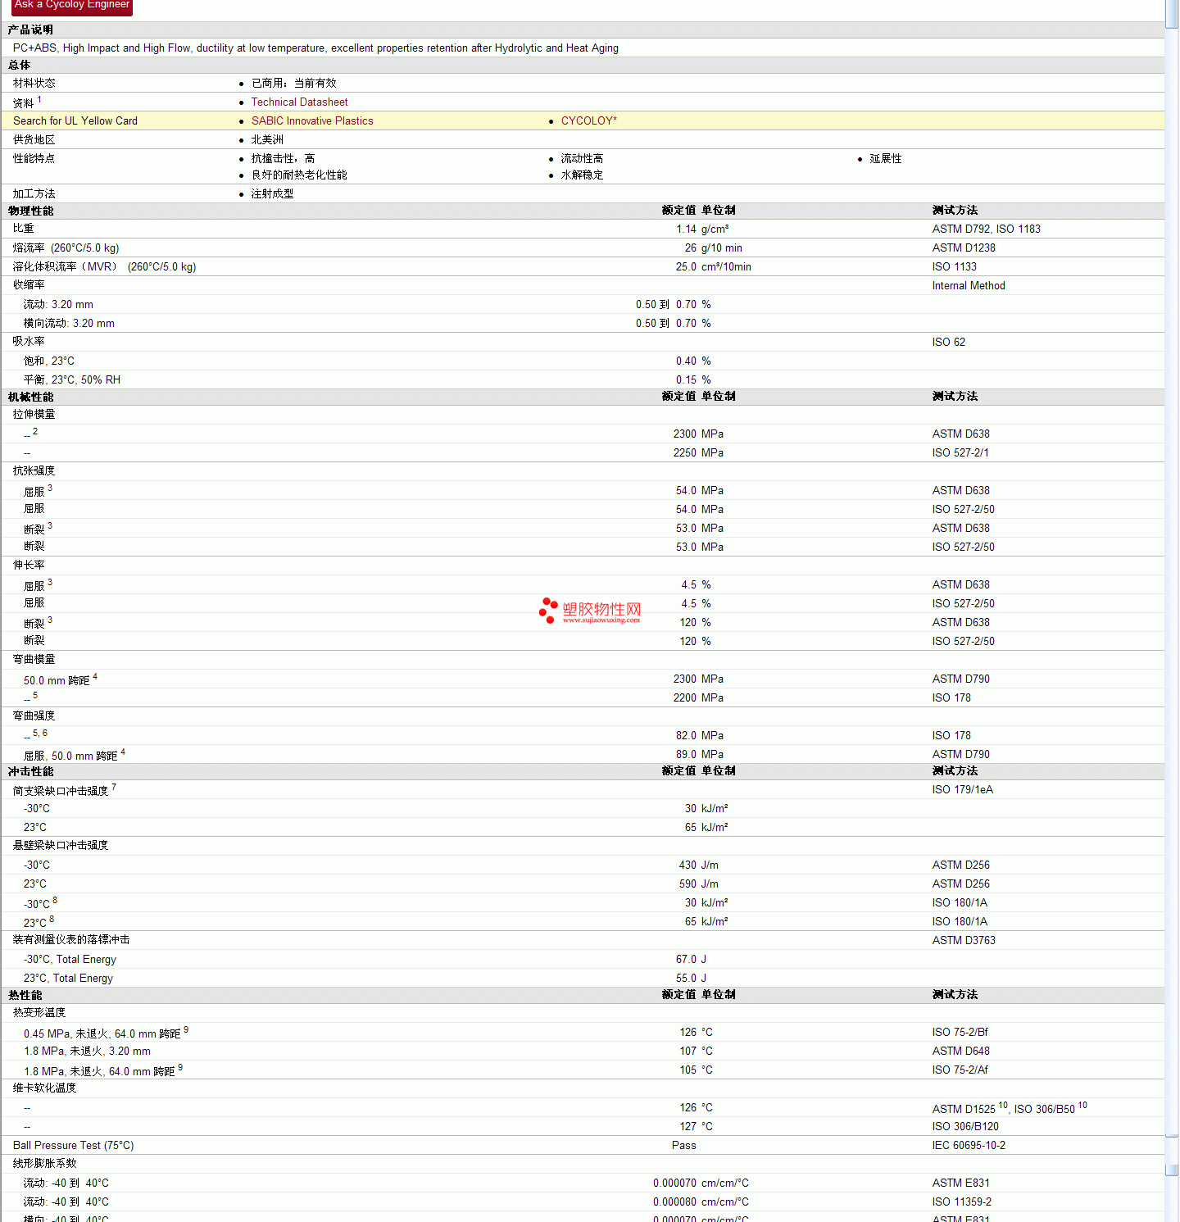1180x1222 pixels.
Task: Click the 0.40 % water absorption value
Action: click(693, 361)
